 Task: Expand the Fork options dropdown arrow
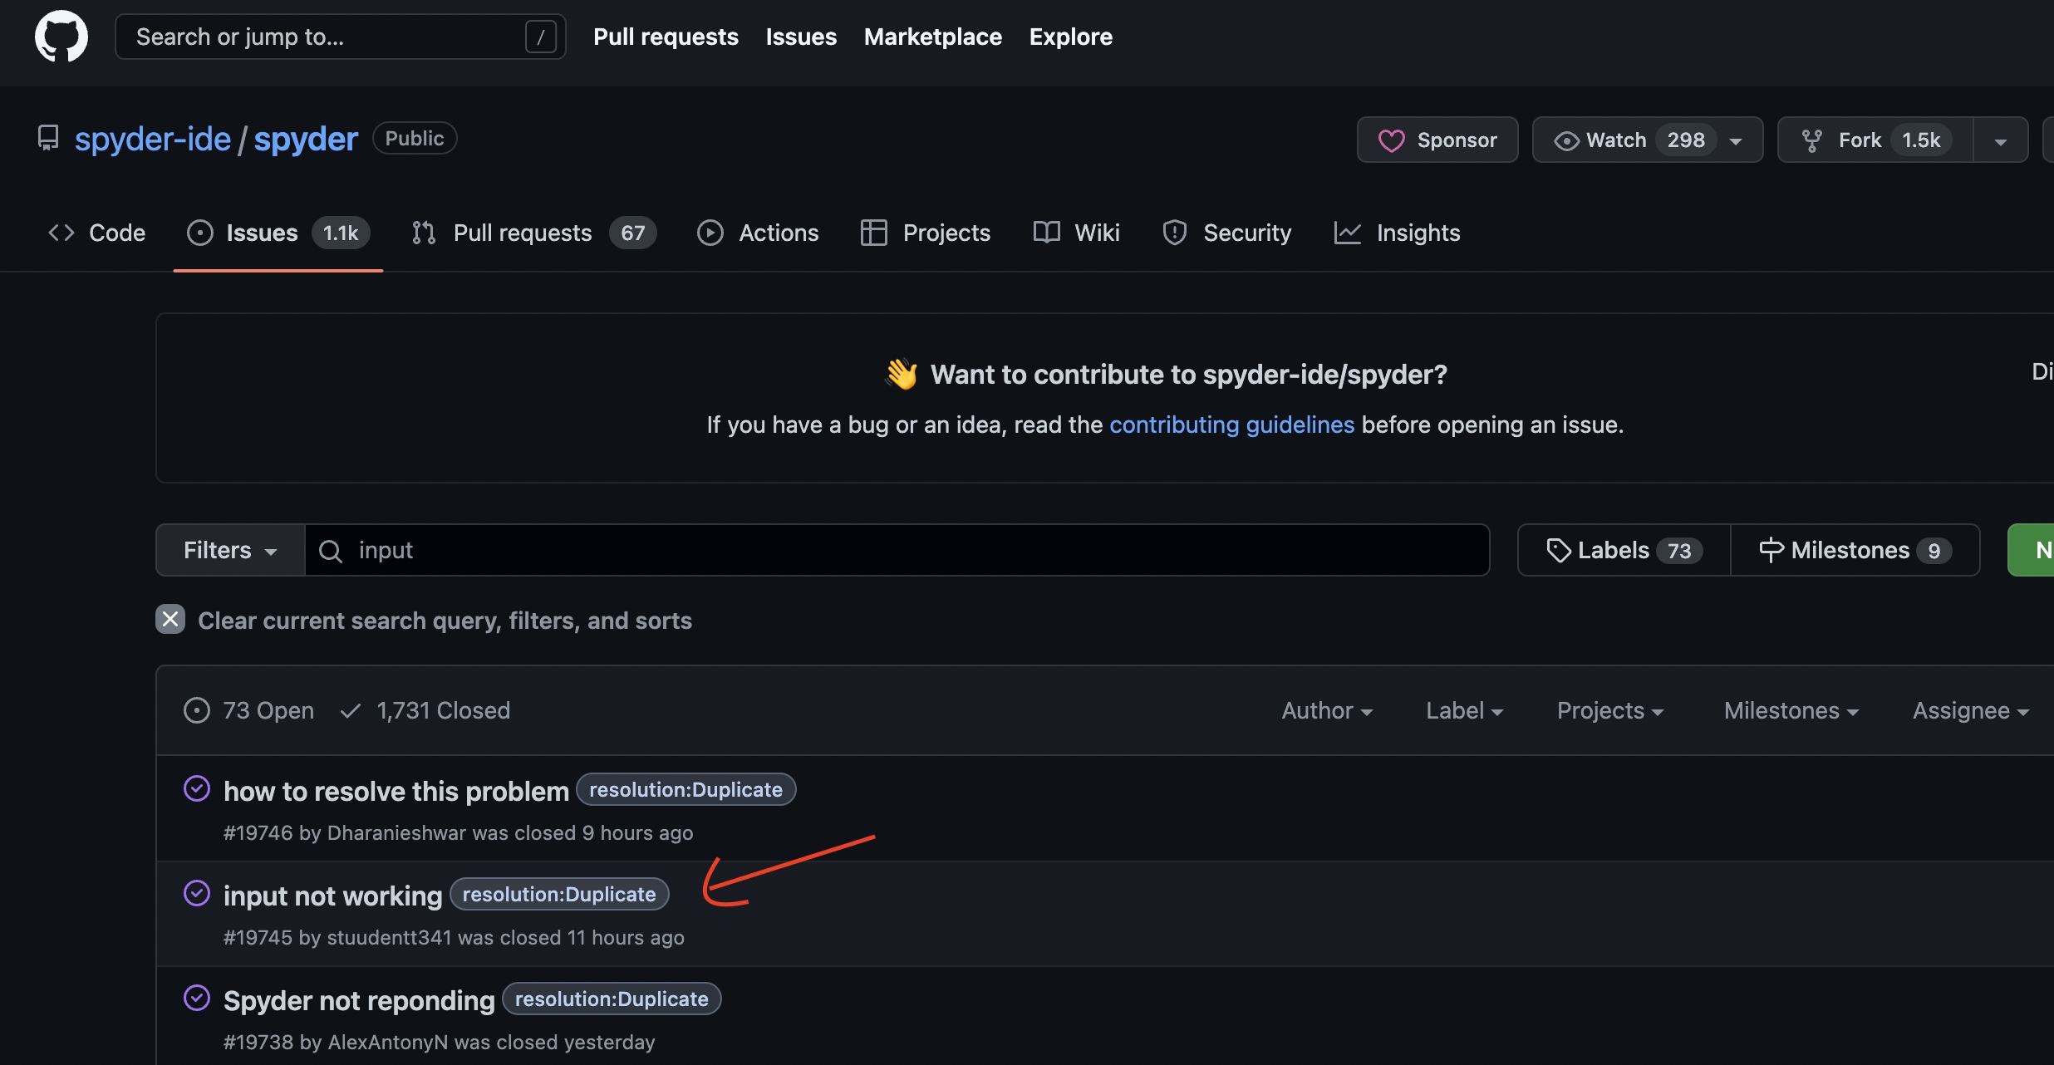2001,141
